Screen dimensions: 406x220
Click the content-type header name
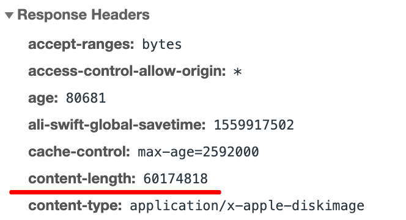(x=75, y=206)
